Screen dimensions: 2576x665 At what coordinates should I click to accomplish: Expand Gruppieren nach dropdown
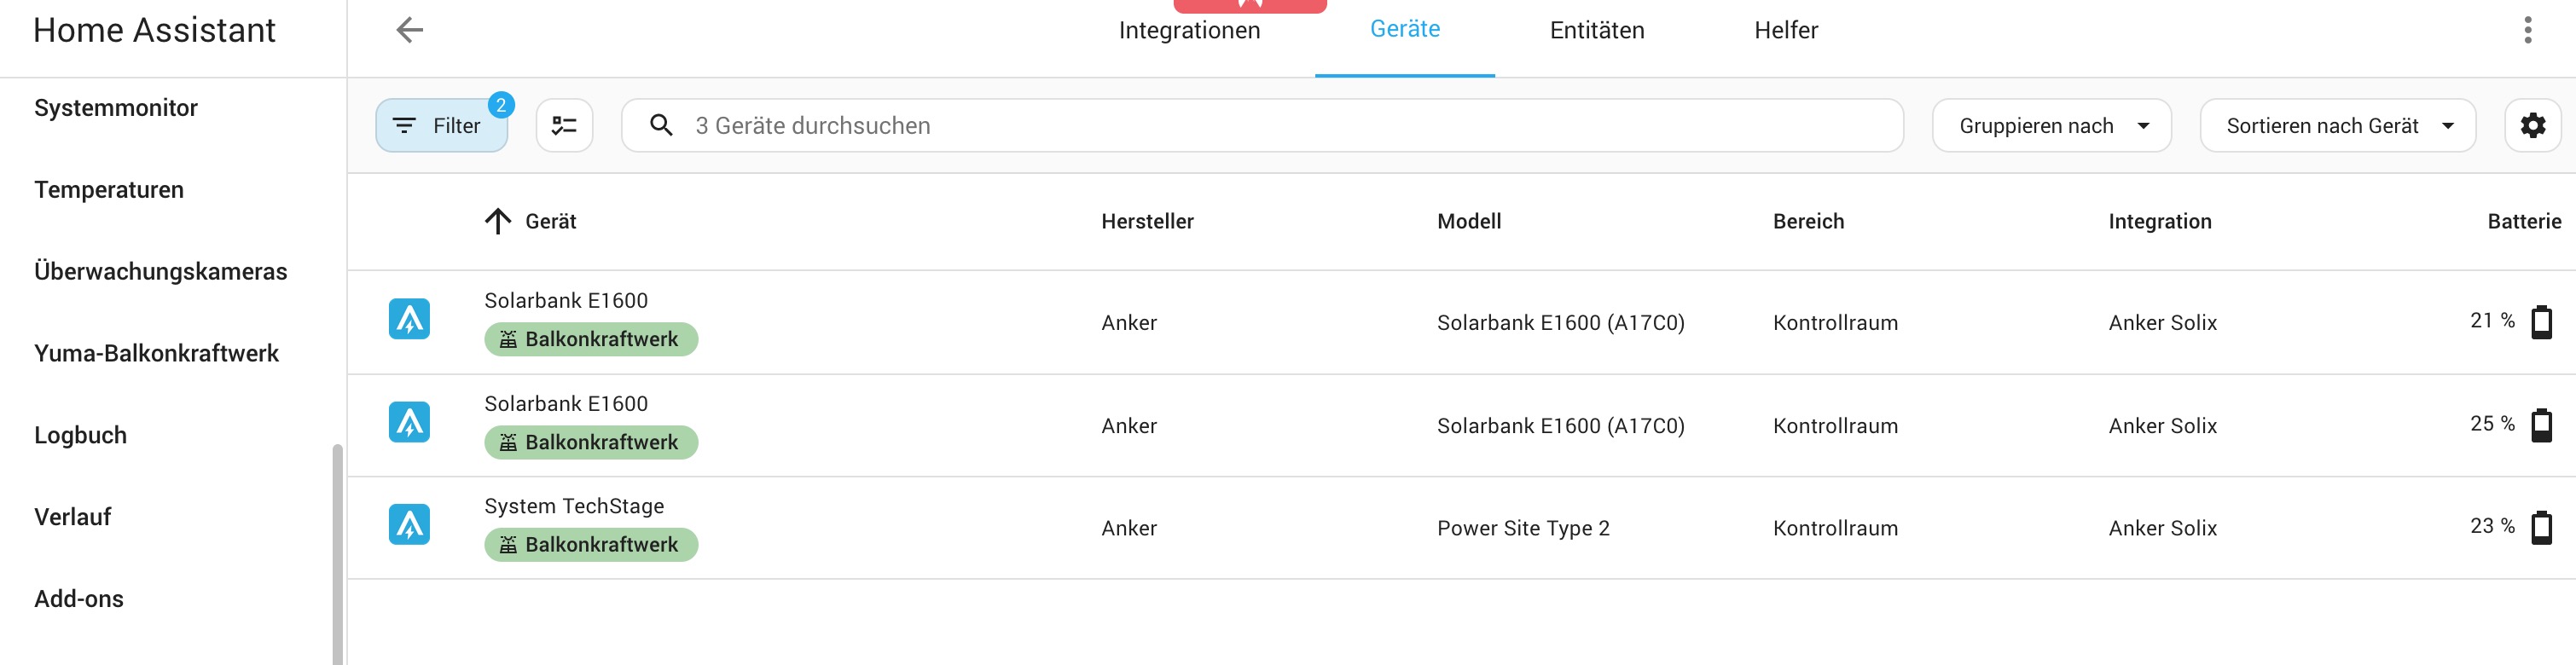[x=2051, y=125]
